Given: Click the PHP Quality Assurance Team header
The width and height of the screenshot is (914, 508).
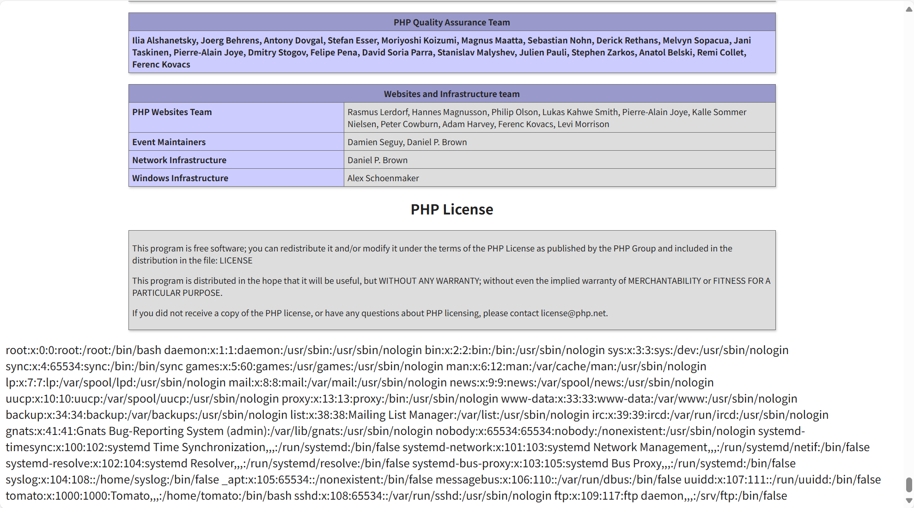Looking at the screenshot, I should pos(451,22).
